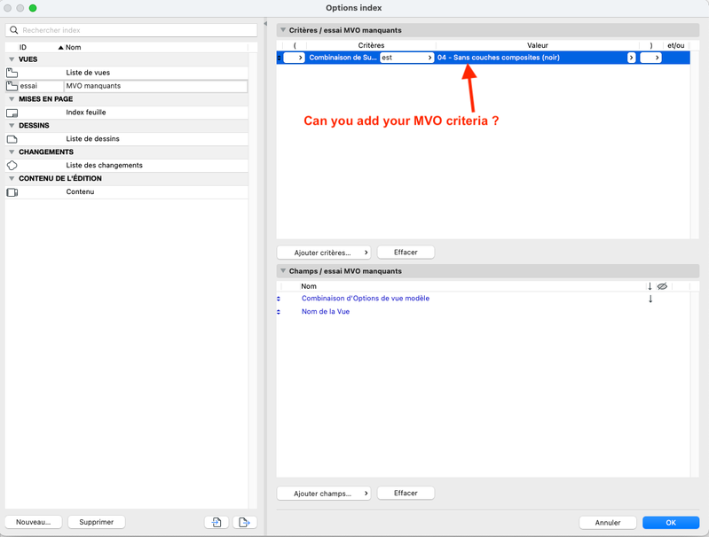Click Effacer below the criteria list
The height and width of the screenshot is (537, 709).
pyautogui.click(x=406, y=253)
